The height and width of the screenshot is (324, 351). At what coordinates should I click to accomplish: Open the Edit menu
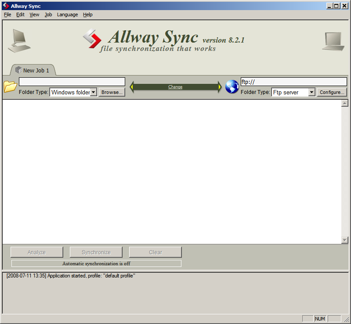[20, 14]
